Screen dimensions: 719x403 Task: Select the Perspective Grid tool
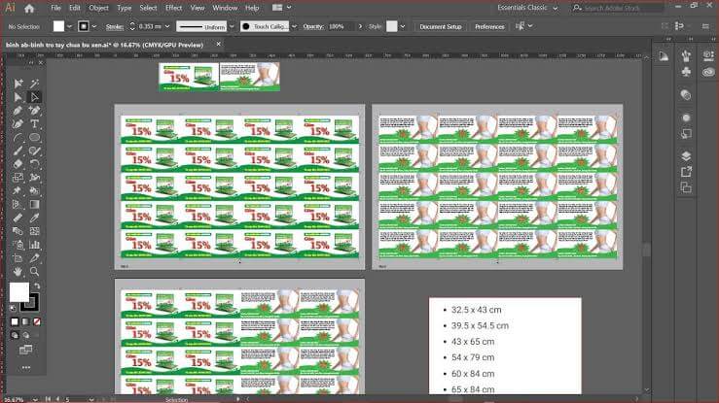point(18,205)
